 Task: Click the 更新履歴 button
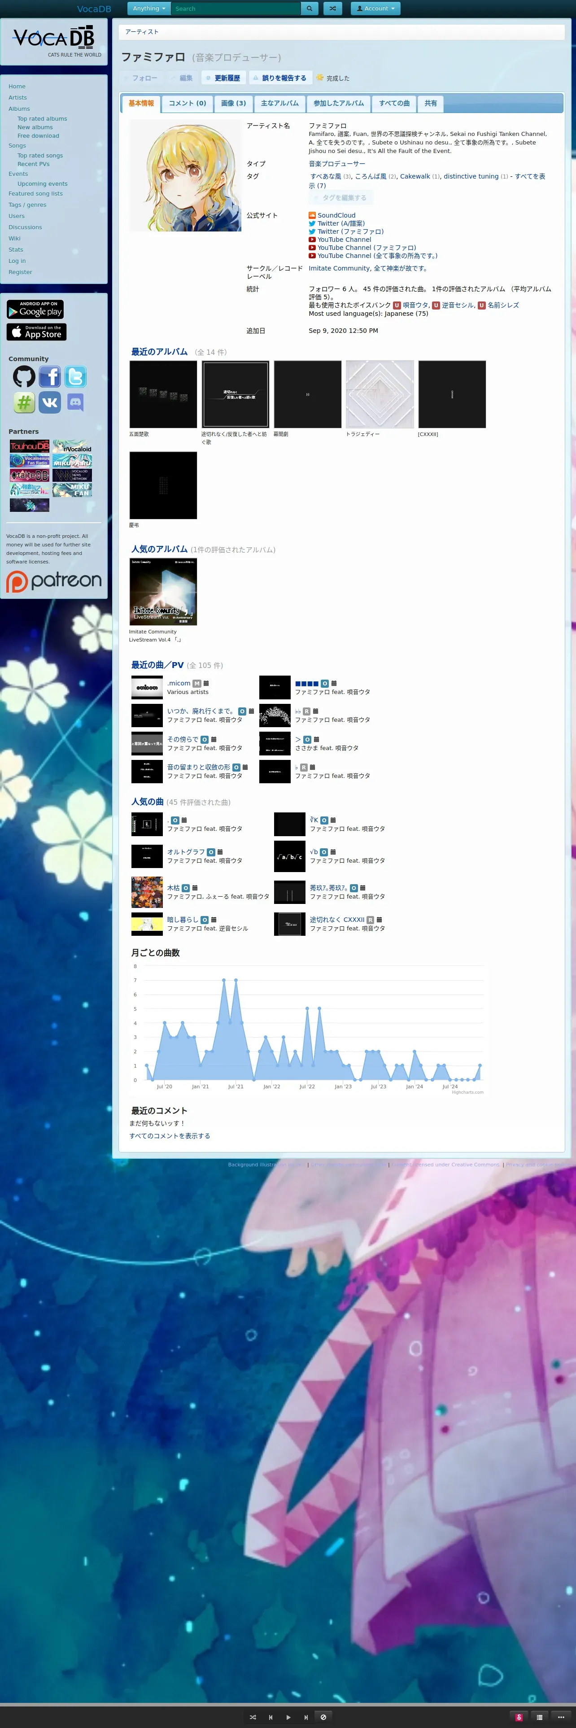click(x=223, y=78)
